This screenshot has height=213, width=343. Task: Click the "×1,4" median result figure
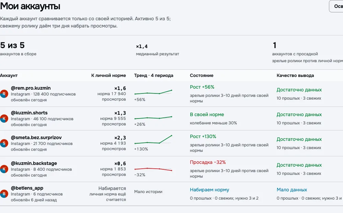142,46
